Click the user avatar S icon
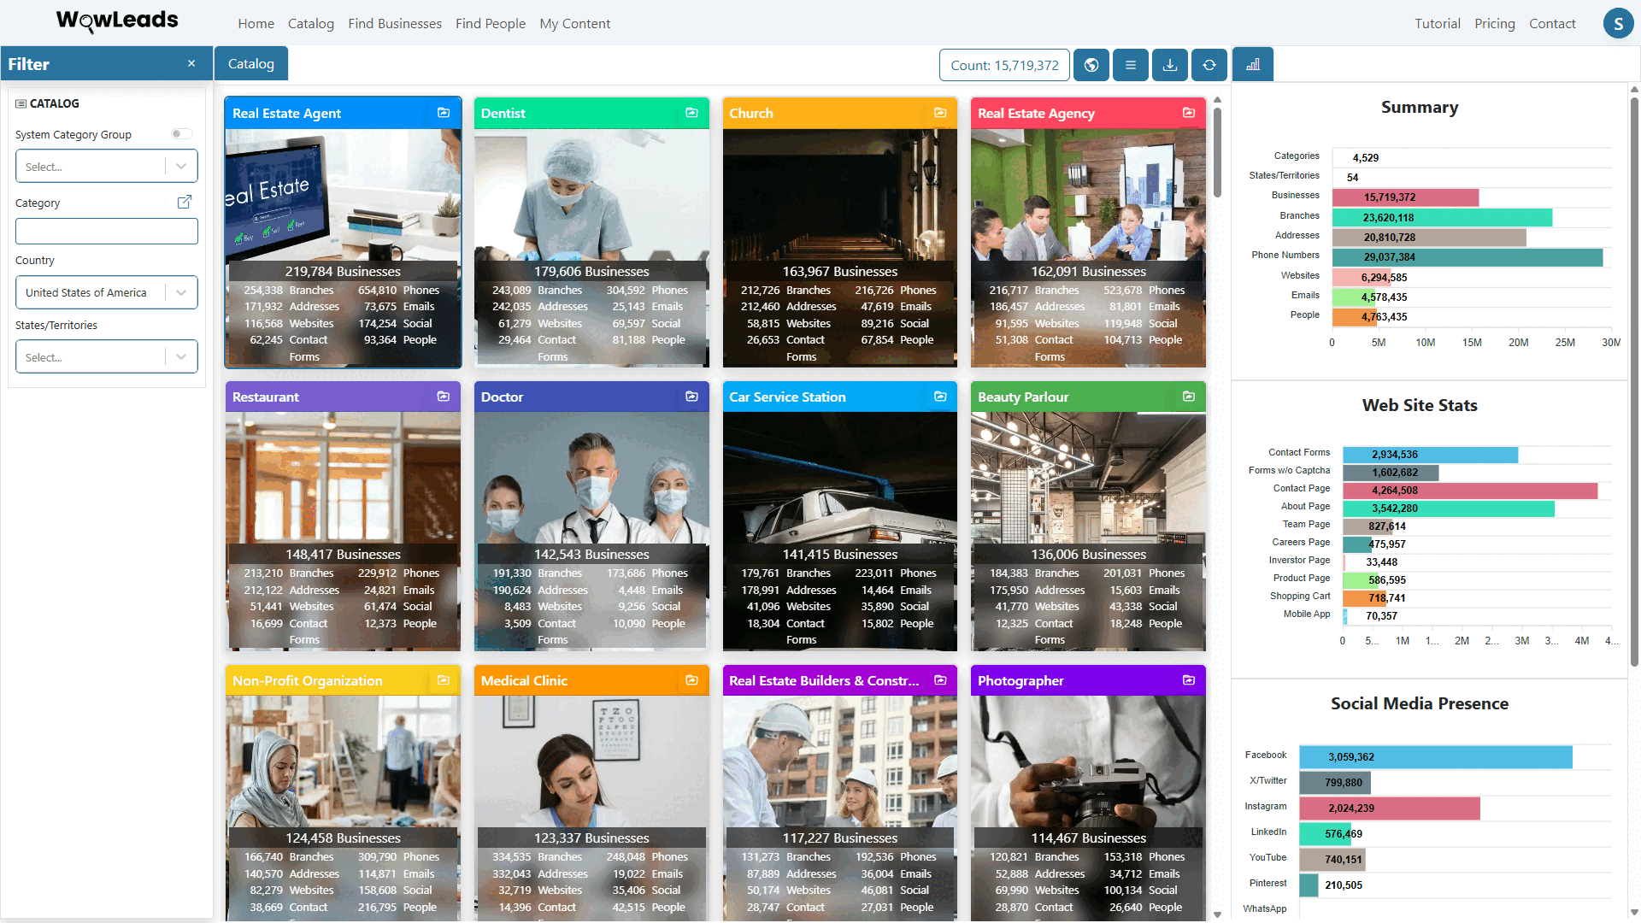 (x=1618, y=24)
